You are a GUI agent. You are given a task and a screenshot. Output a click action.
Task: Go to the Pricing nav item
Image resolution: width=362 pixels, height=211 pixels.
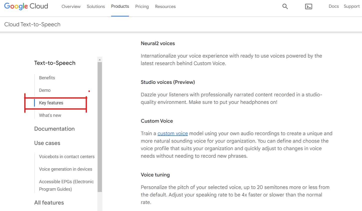click(142, 7)
